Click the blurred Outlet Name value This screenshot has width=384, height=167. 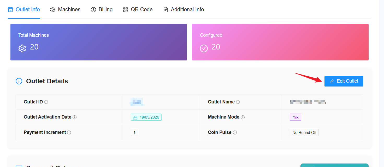[x=308, y=102]
